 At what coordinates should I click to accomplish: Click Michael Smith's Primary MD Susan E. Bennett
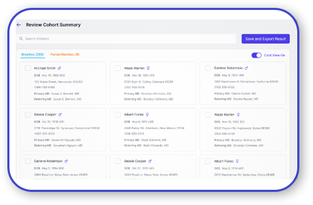pos(57,93)
